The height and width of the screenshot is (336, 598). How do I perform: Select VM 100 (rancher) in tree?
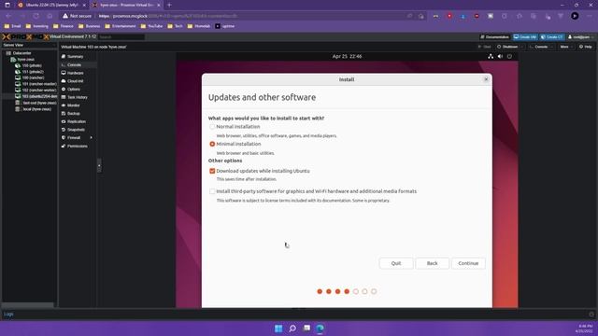[x=33, y=77]
